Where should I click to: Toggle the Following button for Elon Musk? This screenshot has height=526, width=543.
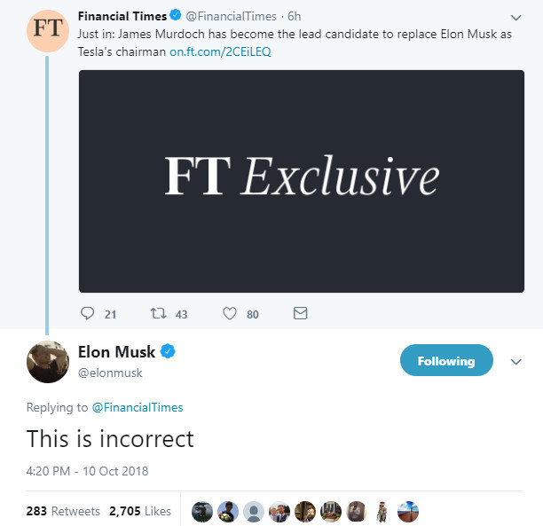[x=446, y=360]
